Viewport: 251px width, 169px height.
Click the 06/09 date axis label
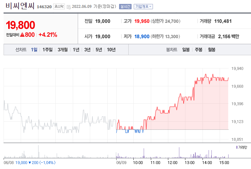(x=121, y=163)
